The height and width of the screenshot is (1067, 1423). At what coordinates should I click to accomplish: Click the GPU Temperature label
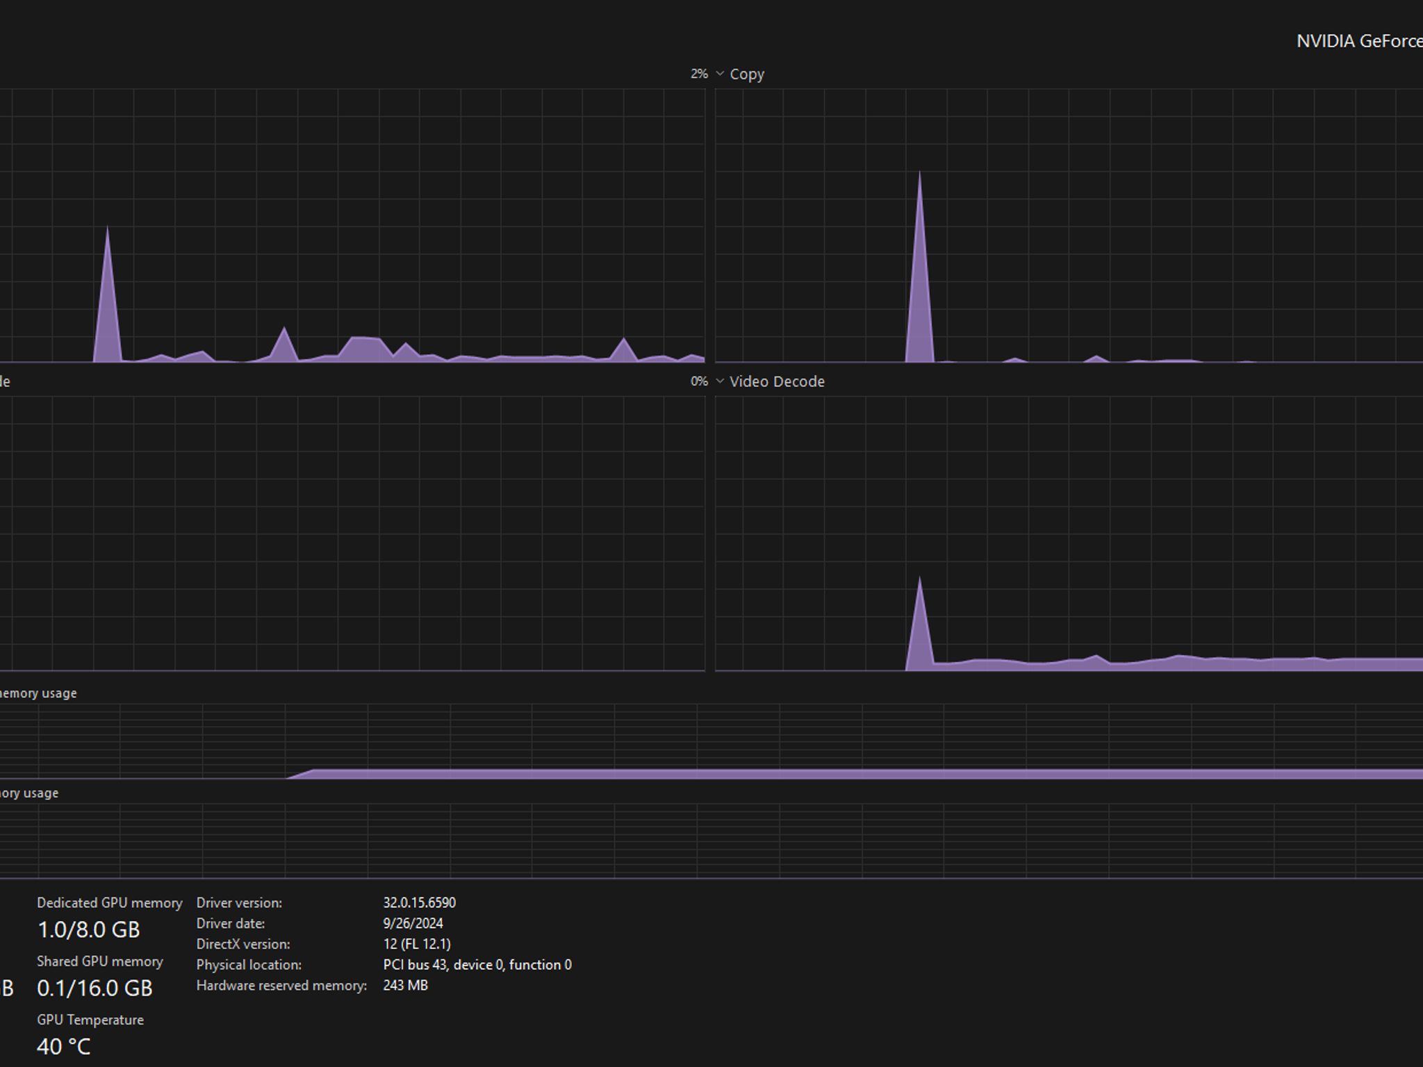[90, 1020]
